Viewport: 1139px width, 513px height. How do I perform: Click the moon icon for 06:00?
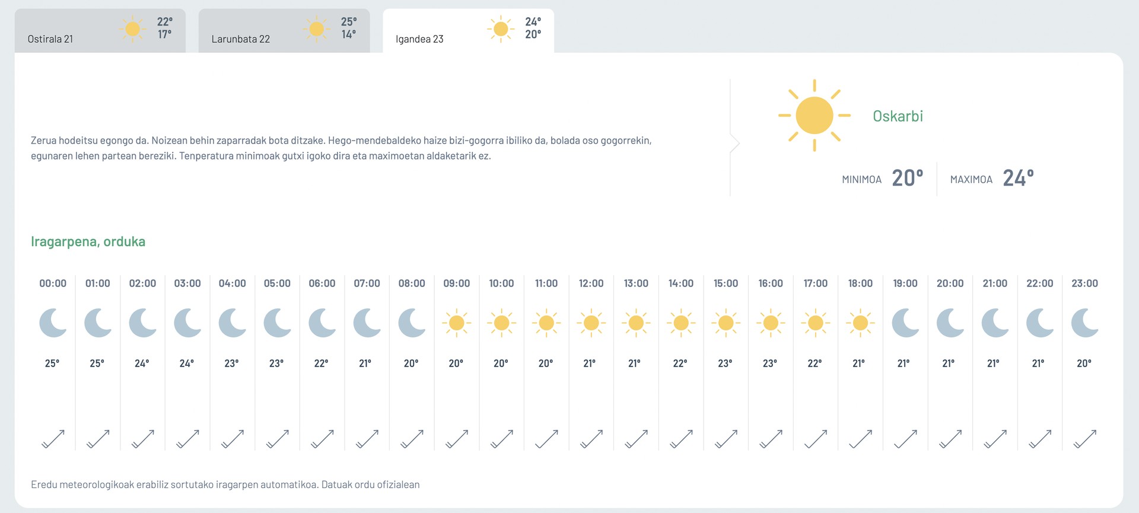coord(322,323)
